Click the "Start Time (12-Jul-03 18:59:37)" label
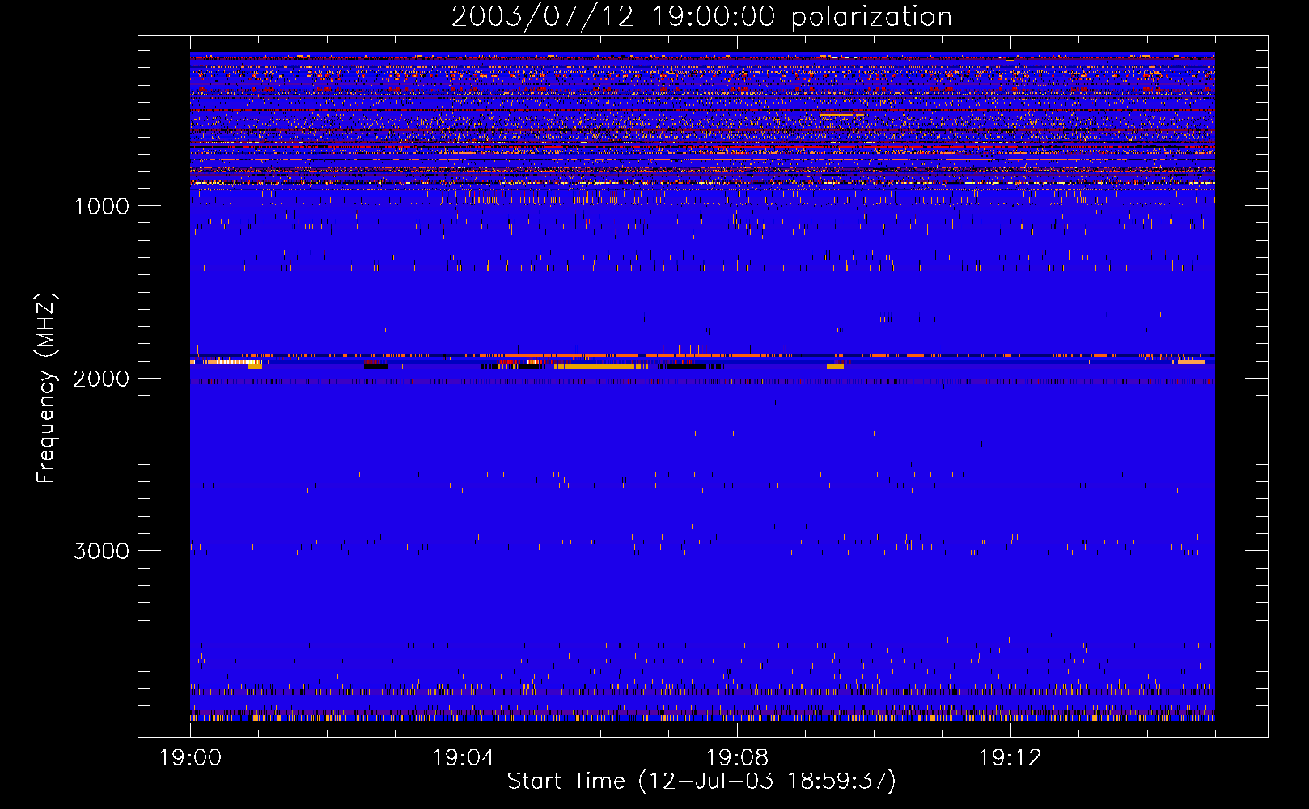This screenshot has width=1309, height=809. [701, 781]
